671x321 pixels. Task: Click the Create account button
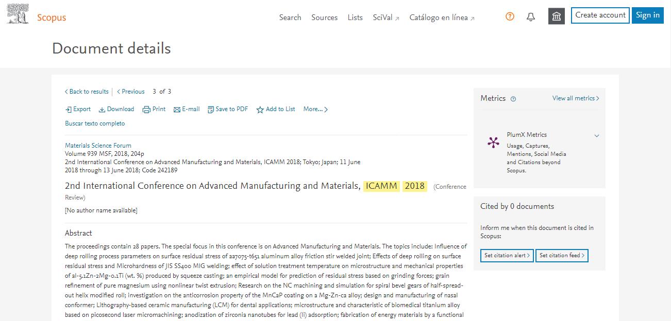click(x=600, y=15)
